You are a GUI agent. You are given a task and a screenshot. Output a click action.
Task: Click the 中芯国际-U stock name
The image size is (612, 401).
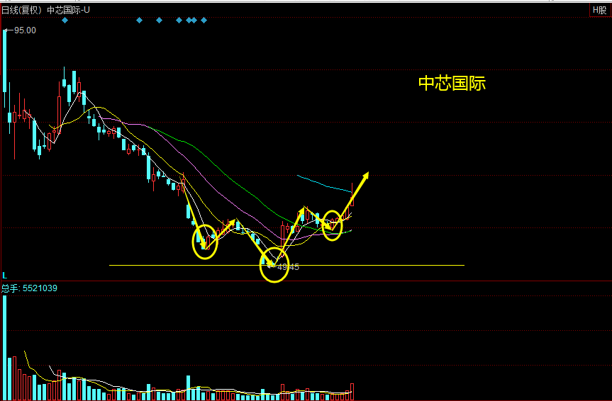[68, 10]
